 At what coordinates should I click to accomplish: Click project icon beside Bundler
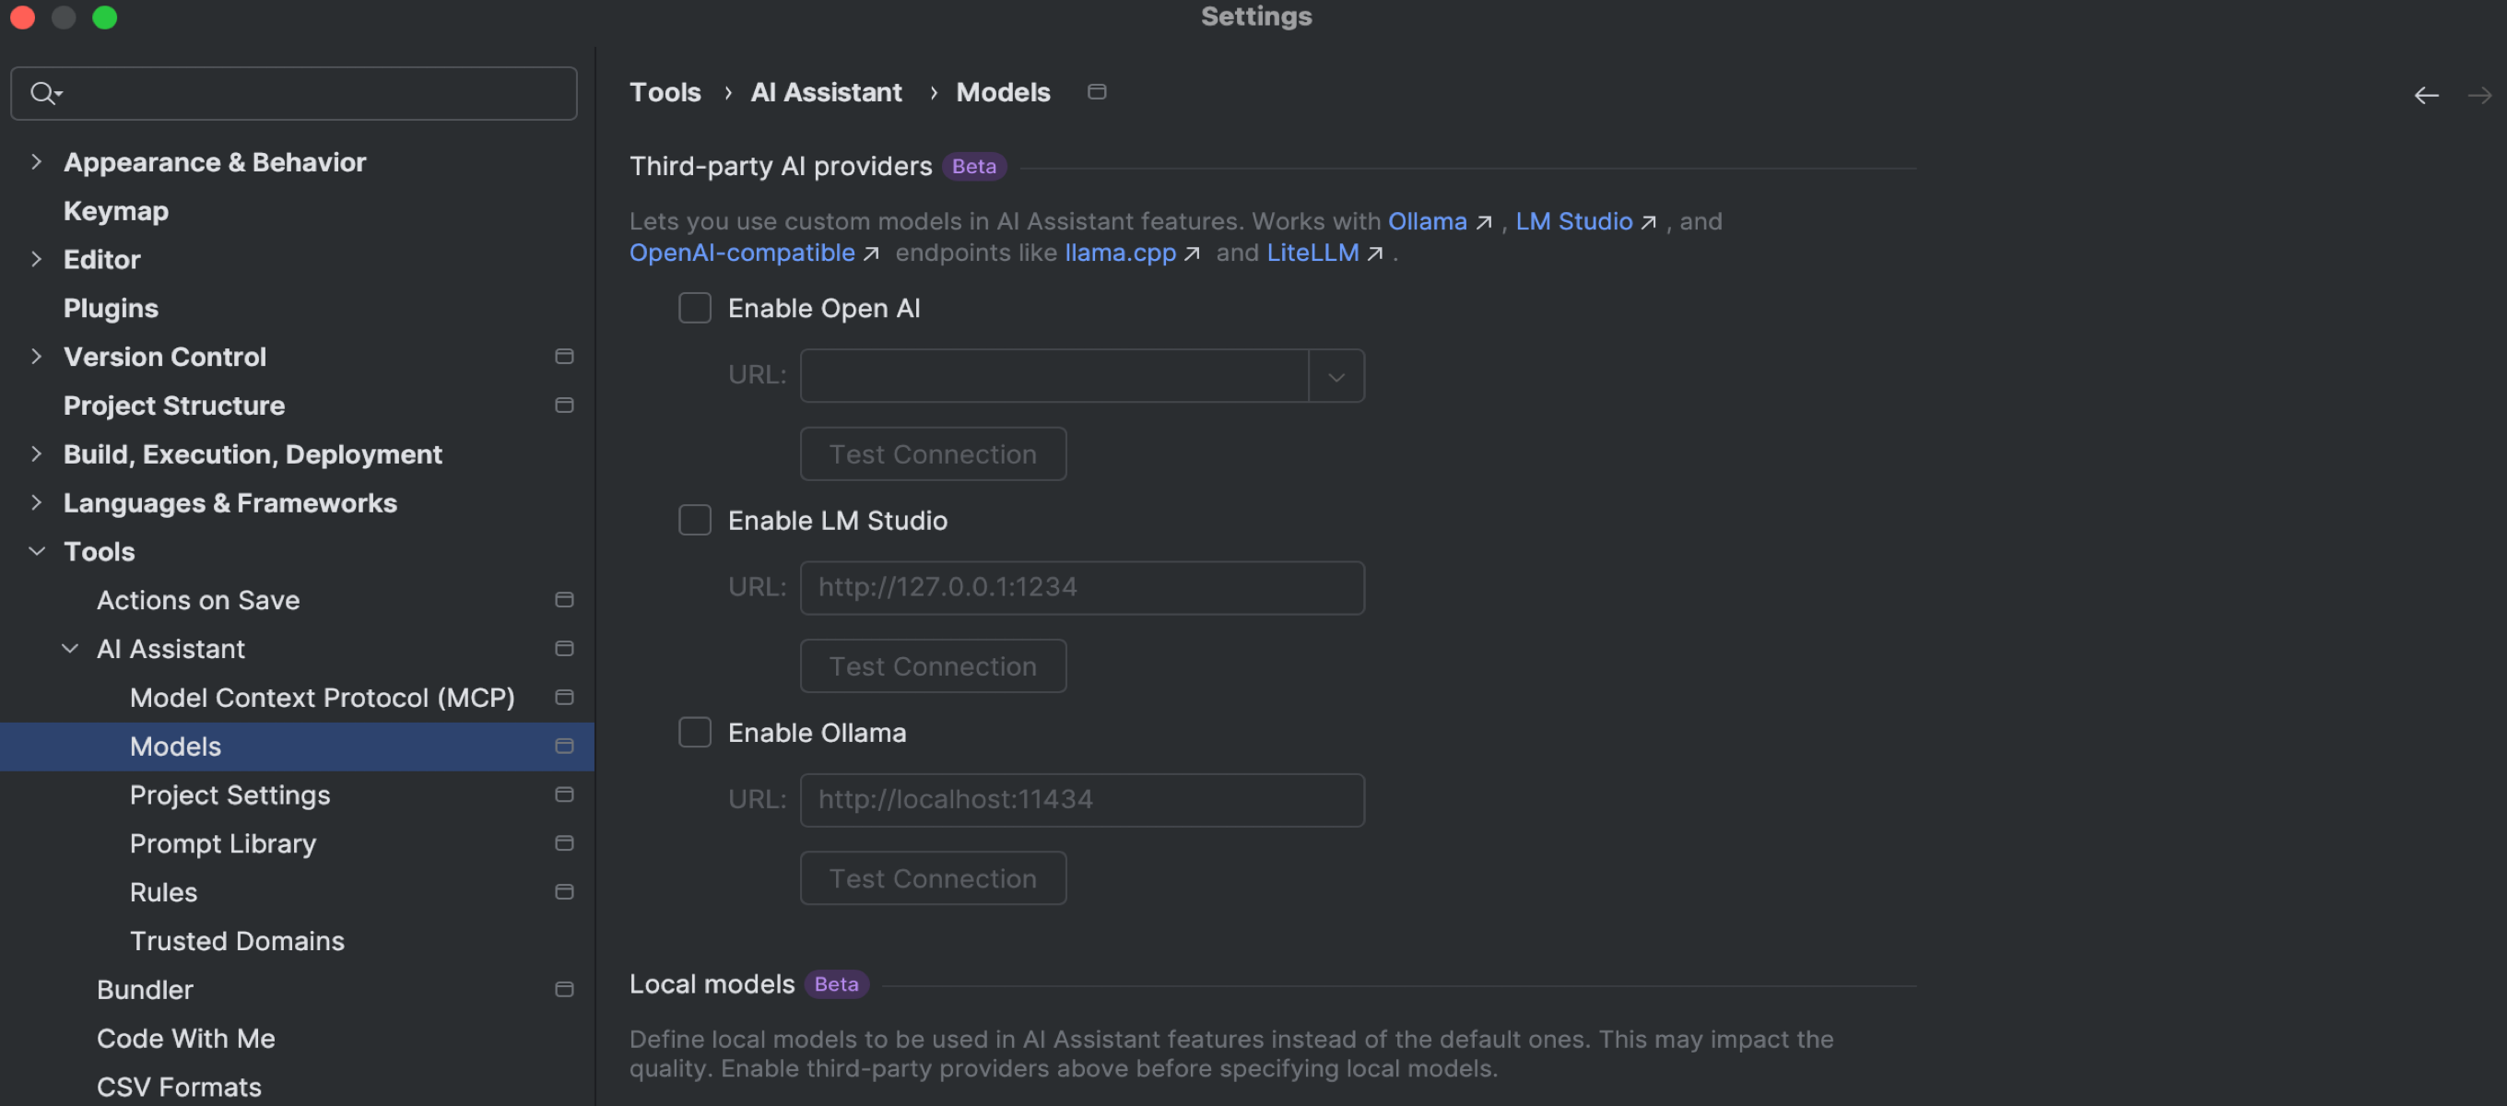pos(563,989)
